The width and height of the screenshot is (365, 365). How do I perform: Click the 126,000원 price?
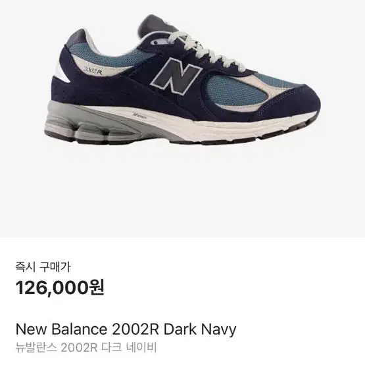click(x=60, y=287)
